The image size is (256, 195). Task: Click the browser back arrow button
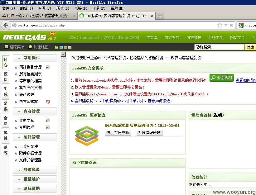click(x=6, y=25)
